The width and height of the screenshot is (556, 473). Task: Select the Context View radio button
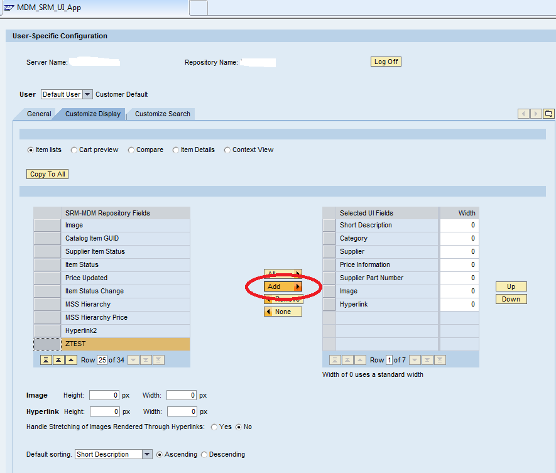point(227,150)
